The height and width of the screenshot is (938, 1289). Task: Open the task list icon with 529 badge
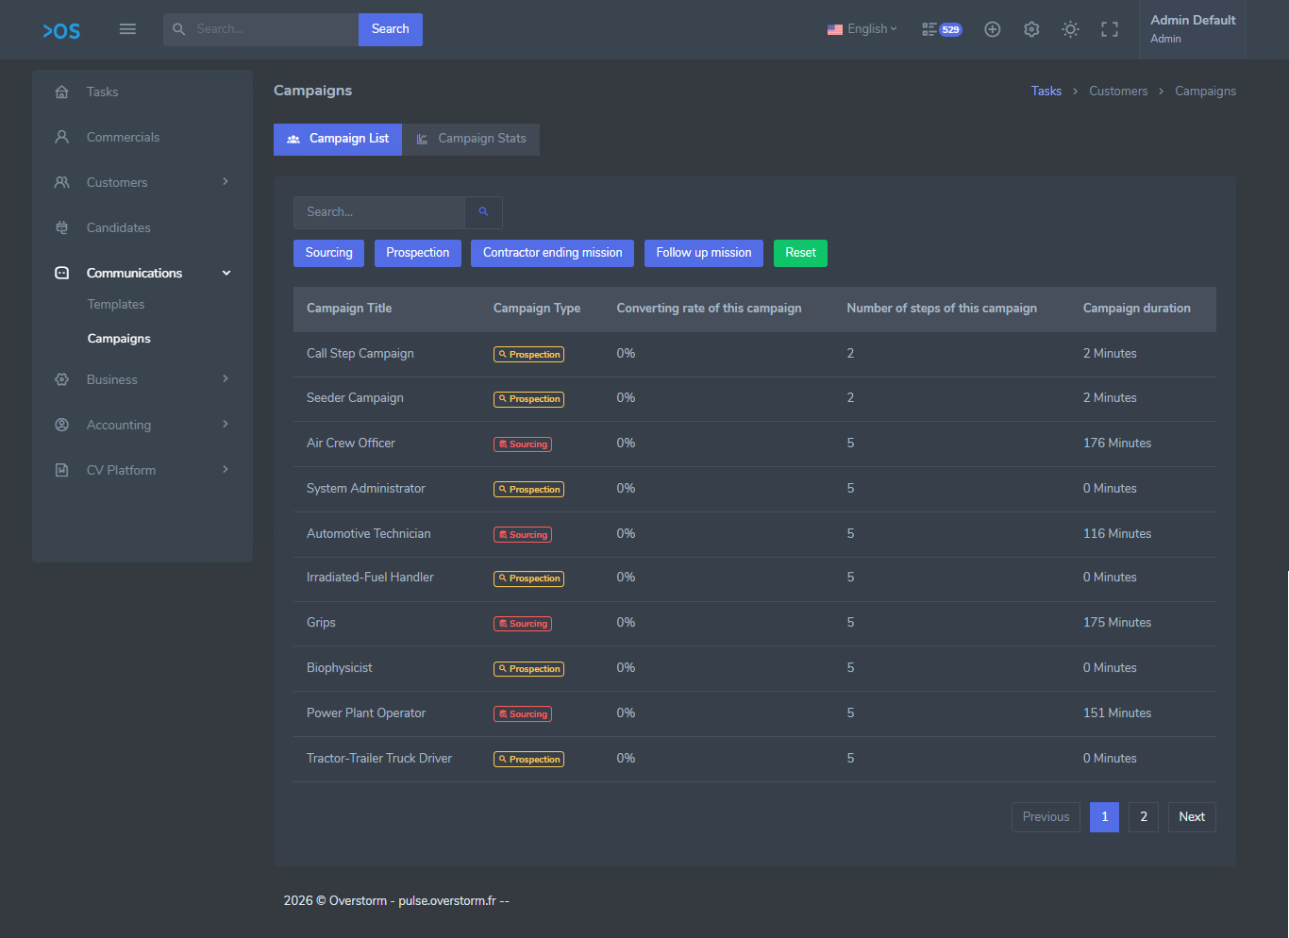pos(941,29)
